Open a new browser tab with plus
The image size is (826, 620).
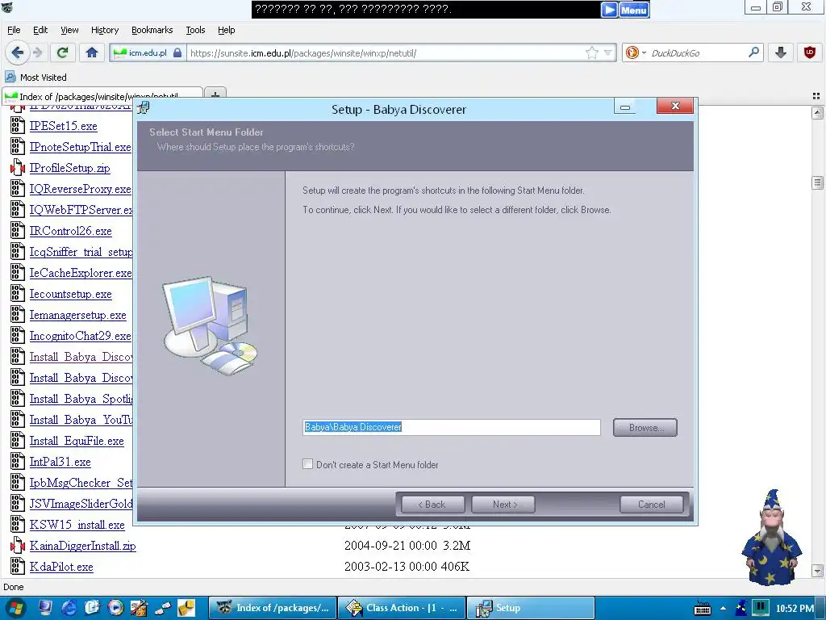click(215, 95)
